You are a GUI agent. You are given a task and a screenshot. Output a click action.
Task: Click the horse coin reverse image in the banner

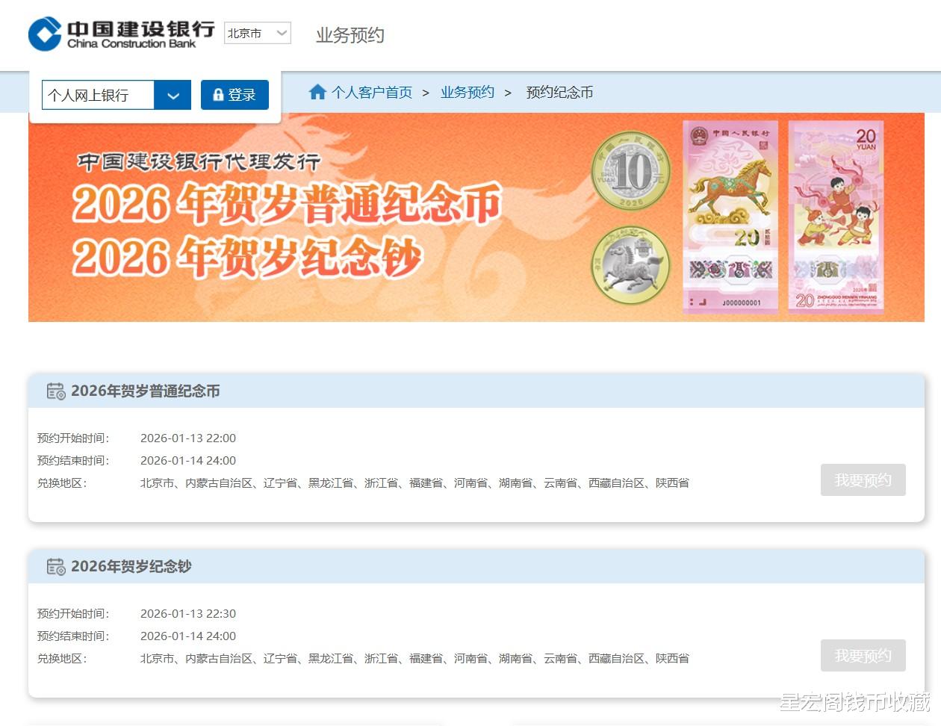point(631,265)
